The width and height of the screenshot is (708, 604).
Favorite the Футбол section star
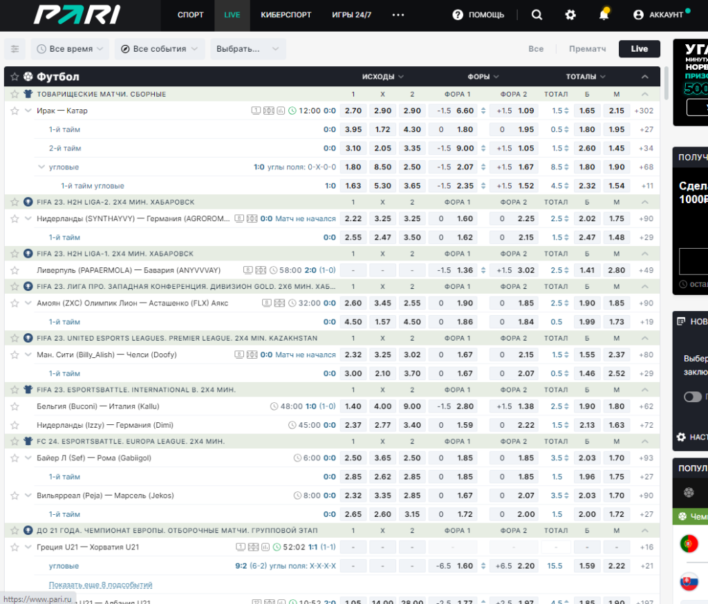point(15,77)
